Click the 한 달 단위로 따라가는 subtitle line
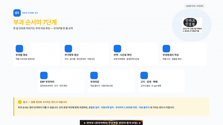223x125 pixels. [43, 28]
